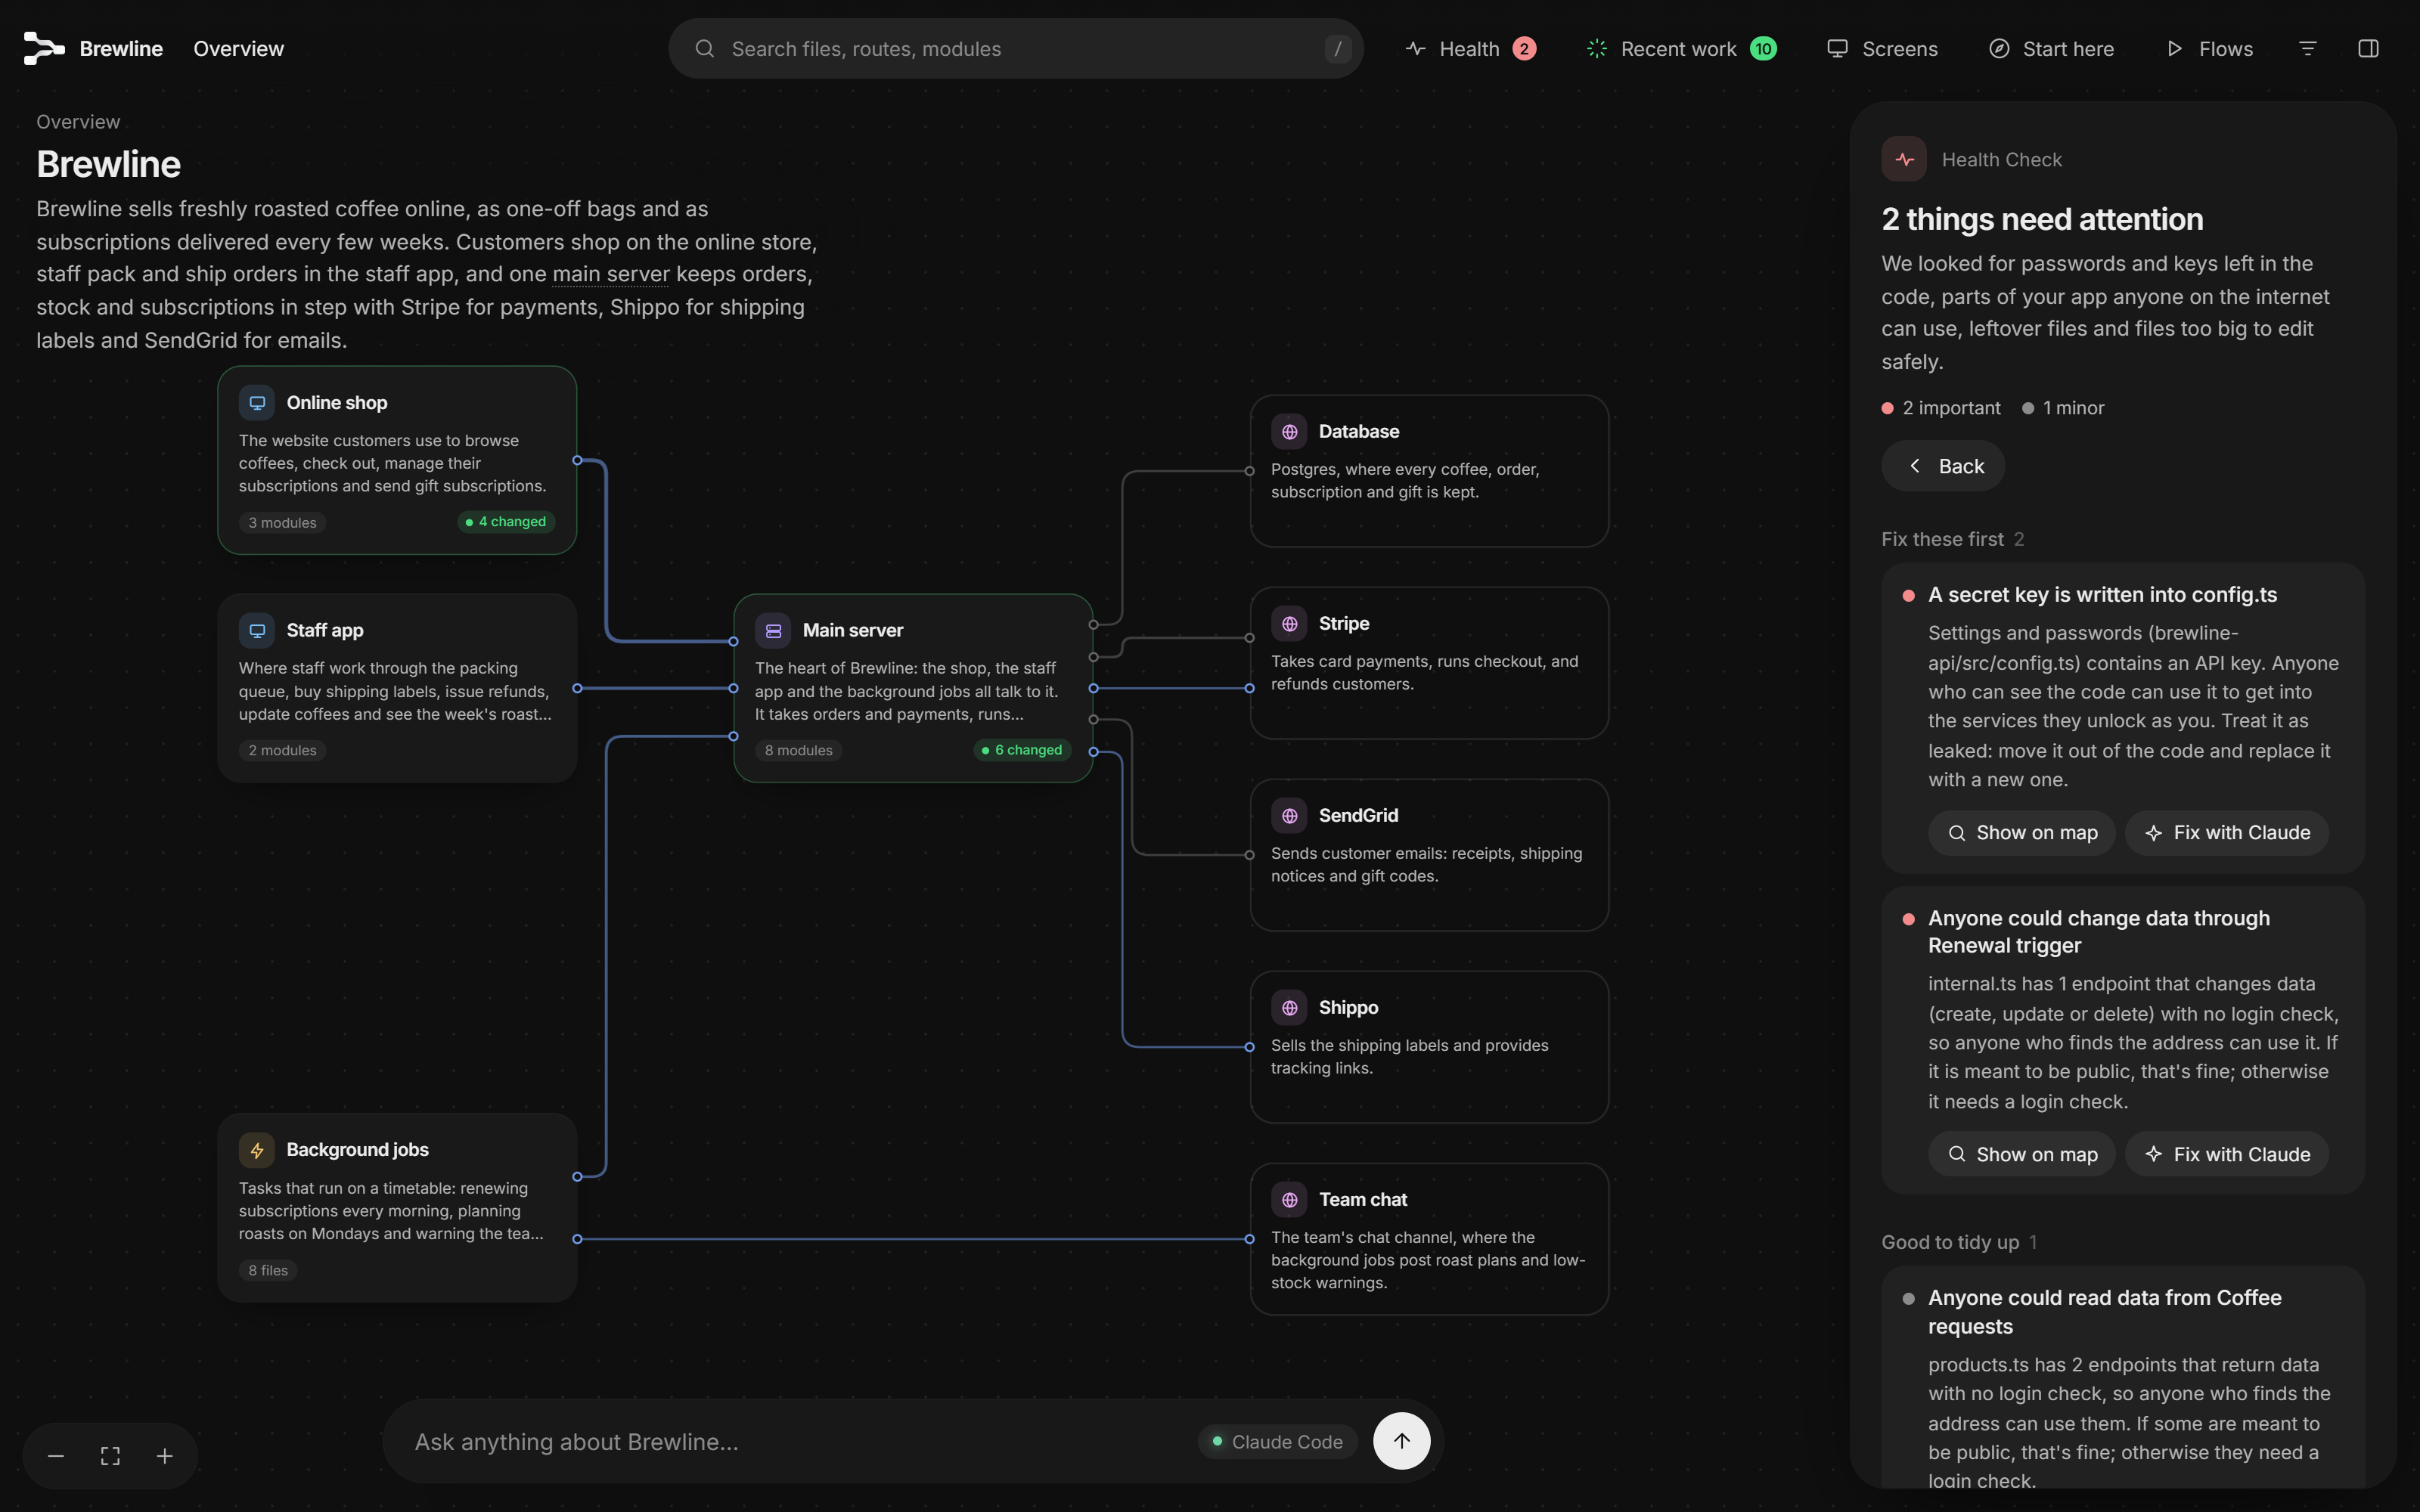Image resolution: width=2420 pixels, height=1512 pixels.
Task: Open the Health tab
Action: point(1471,48)
